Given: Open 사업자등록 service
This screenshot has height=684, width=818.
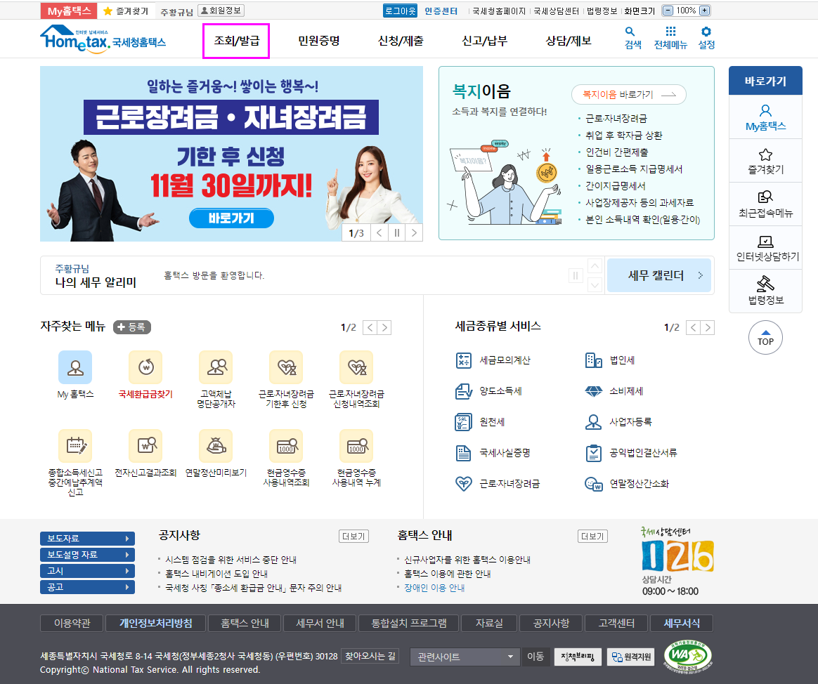Looking at the screenshot, I should click(x=618, y=422).
